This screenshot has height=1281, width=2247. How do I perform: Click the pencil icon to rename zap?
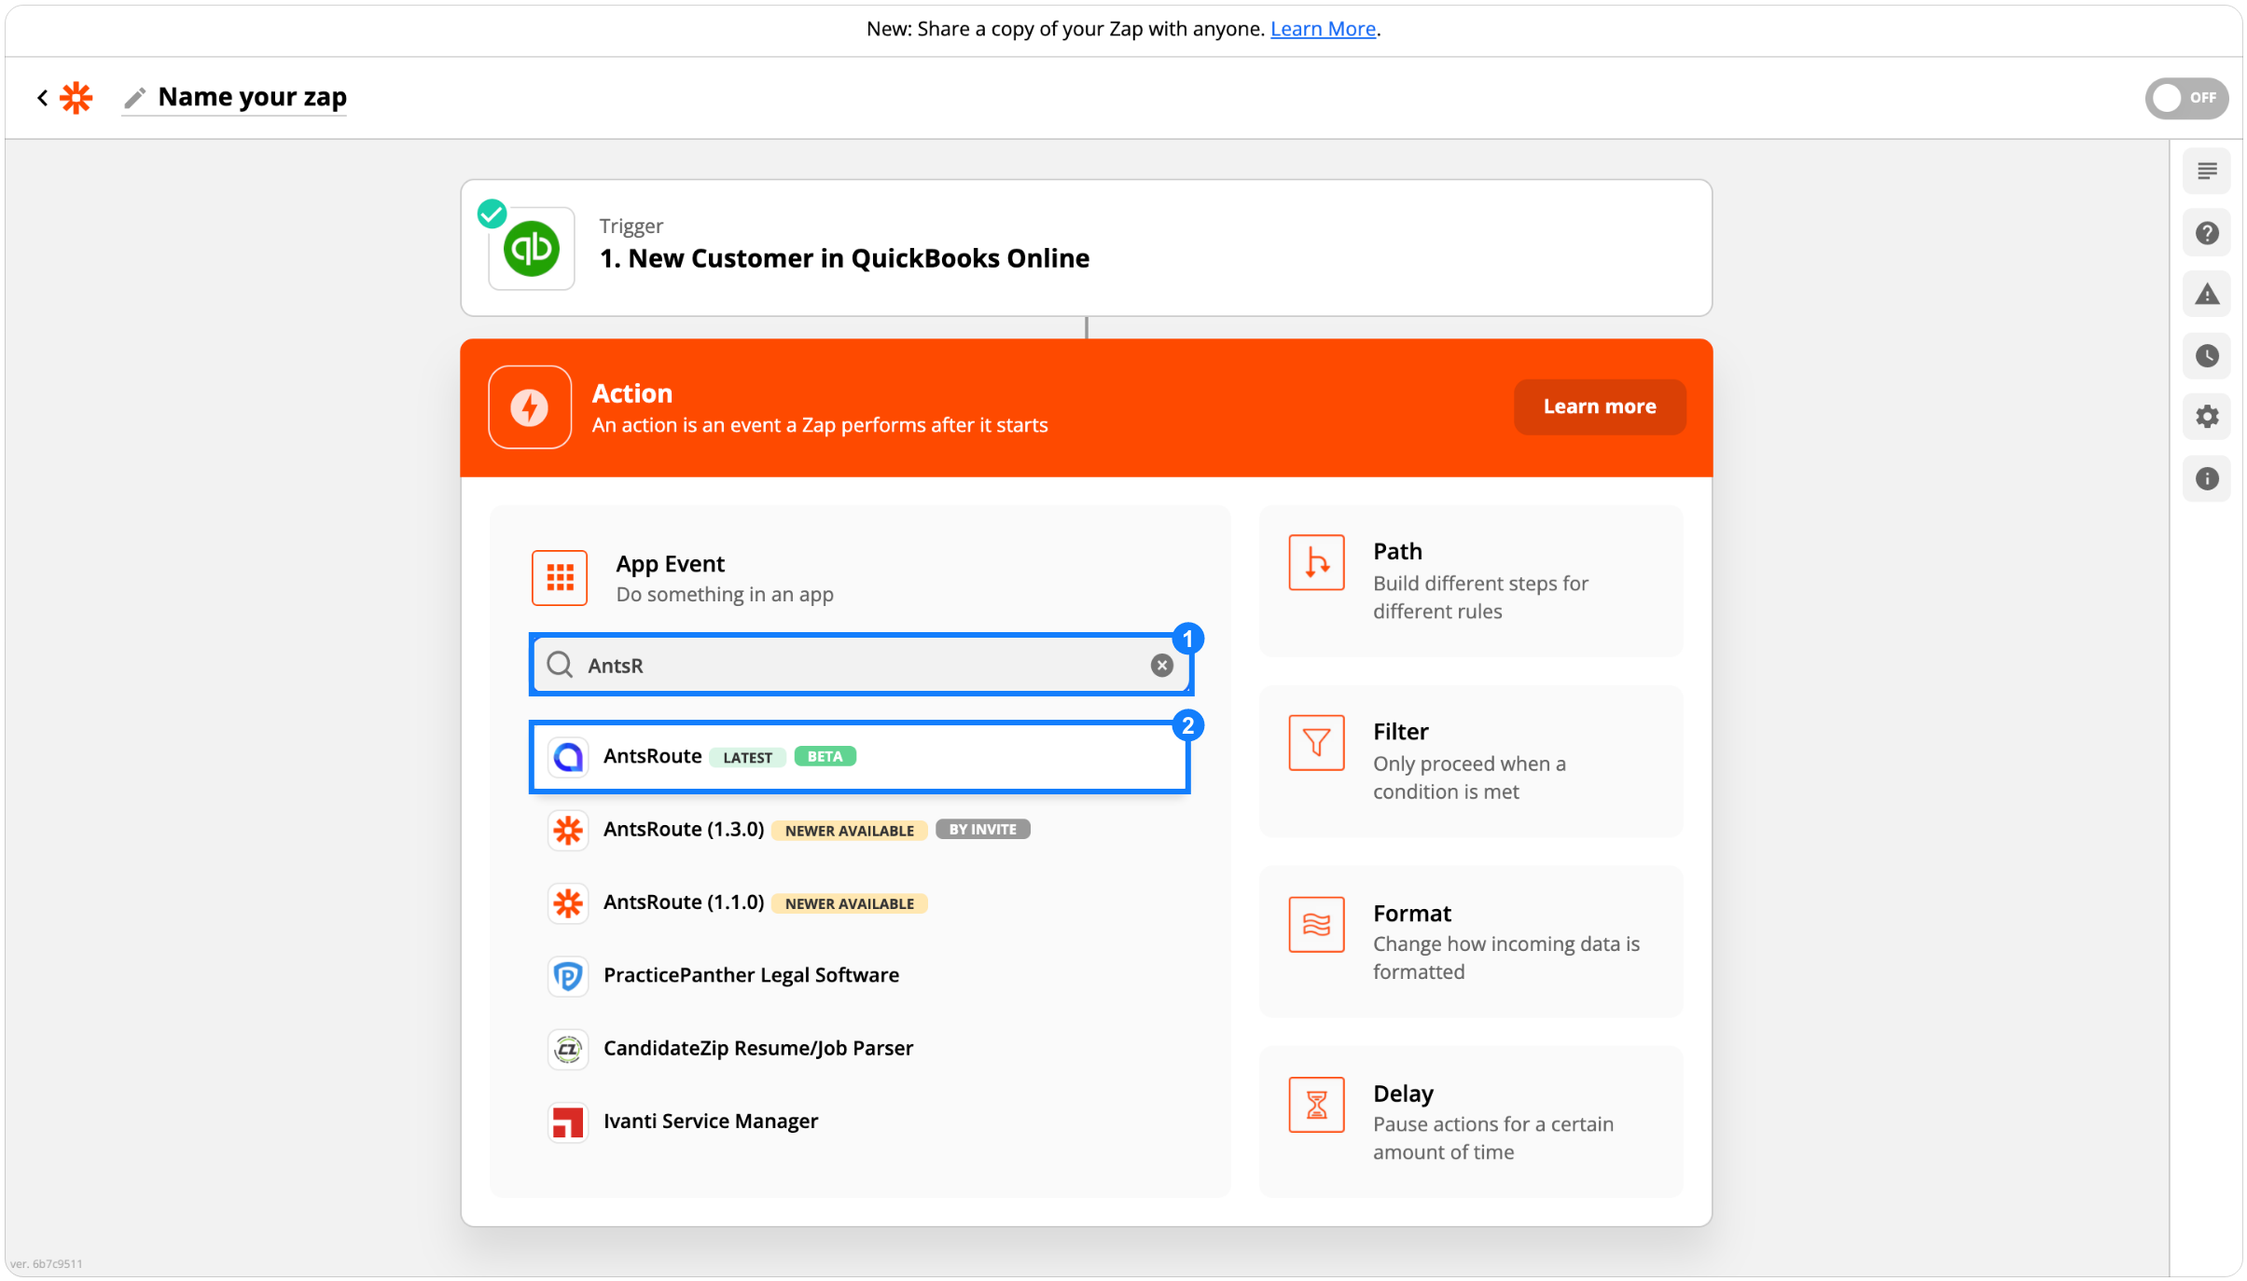click(x=135, y=98)
